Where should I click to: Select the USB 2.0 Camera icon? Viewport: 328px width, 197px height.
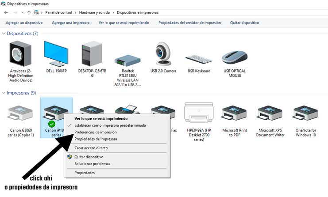click(163, 53)
